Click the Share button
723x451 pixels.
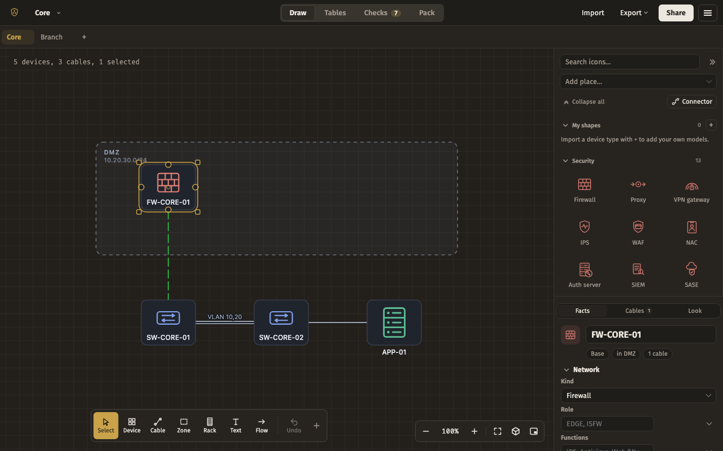pos(676,13)
